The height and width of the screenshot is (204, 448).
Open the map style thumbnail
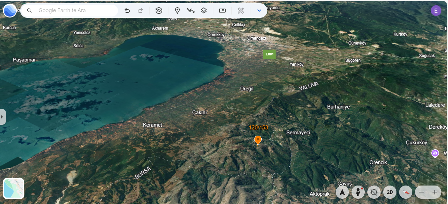pos(14,188)
